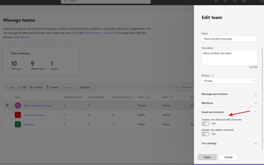
Task: Uncheck the Micro brother test team row
Action: coord(7,105)
